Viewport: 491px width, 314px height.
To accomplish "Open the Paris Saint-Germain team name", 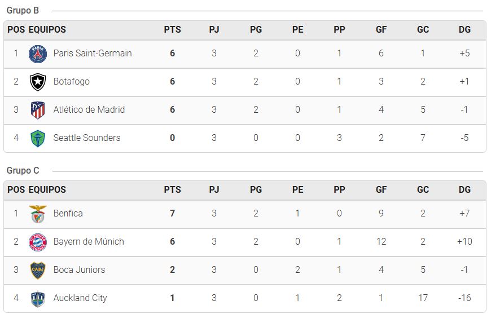I will coord(93,53).
